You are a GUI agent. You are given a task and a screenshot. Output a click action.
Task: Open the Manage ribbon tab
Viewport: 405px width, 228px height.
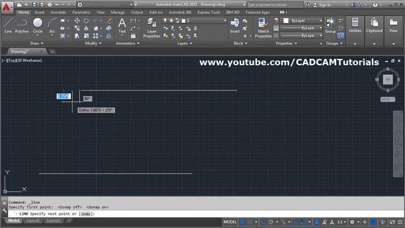pos(118,12)
